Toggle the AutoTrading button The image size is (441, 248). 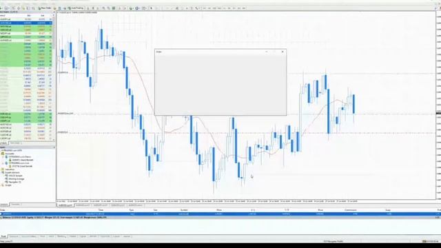click(76, 8)
